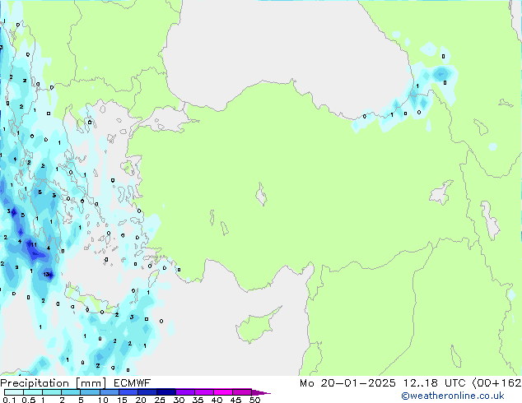Screen dimensions: 522x403
Task: Click the '(00+162' forecast offset text
Action: click(x=496, y=383)
